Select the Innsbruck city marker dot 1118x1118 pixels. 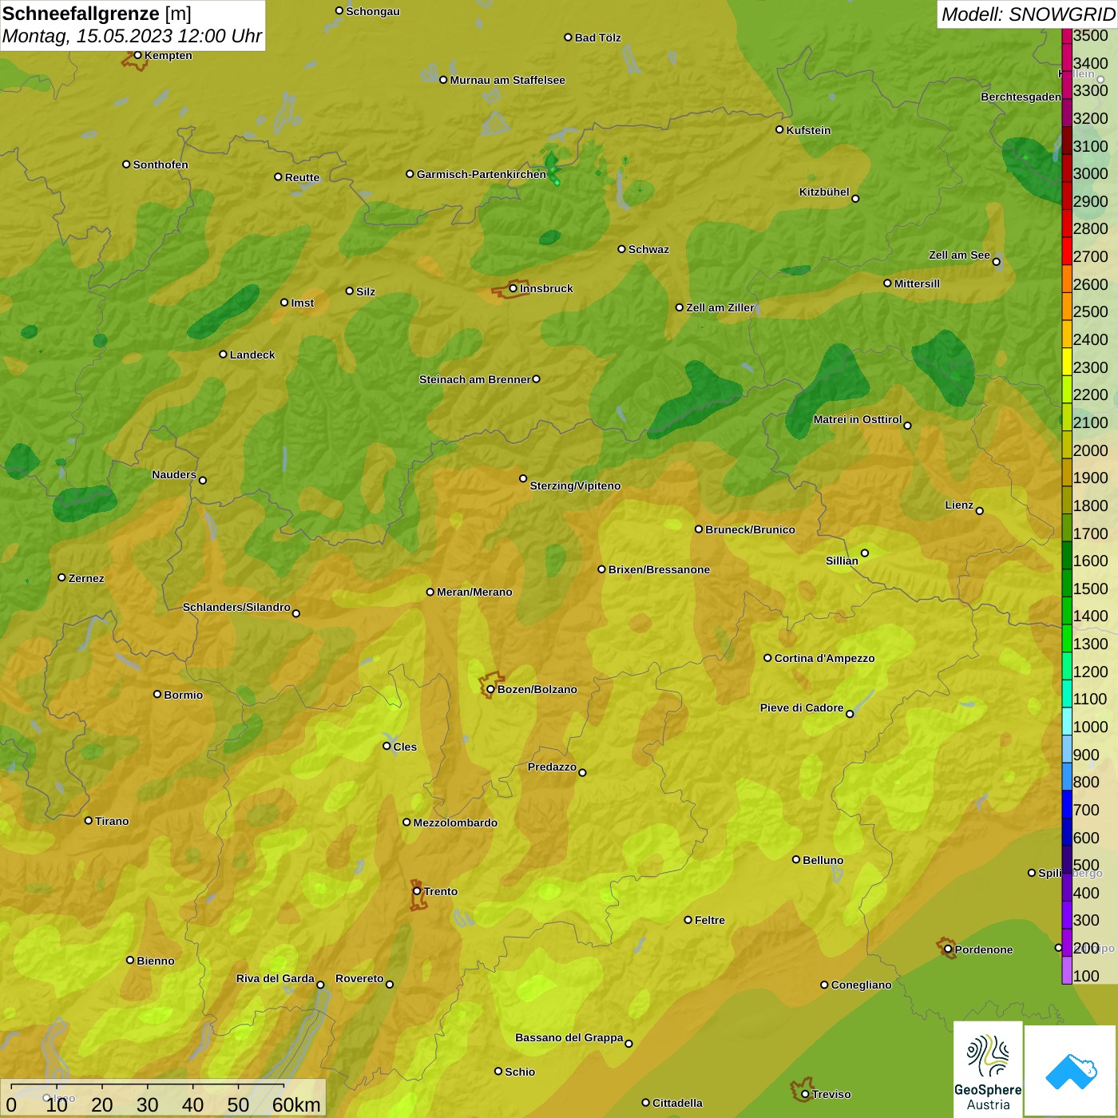click(x=513, y=288)
